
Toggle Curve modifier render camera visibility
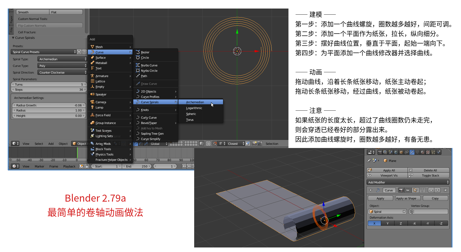tap(401, 190)
